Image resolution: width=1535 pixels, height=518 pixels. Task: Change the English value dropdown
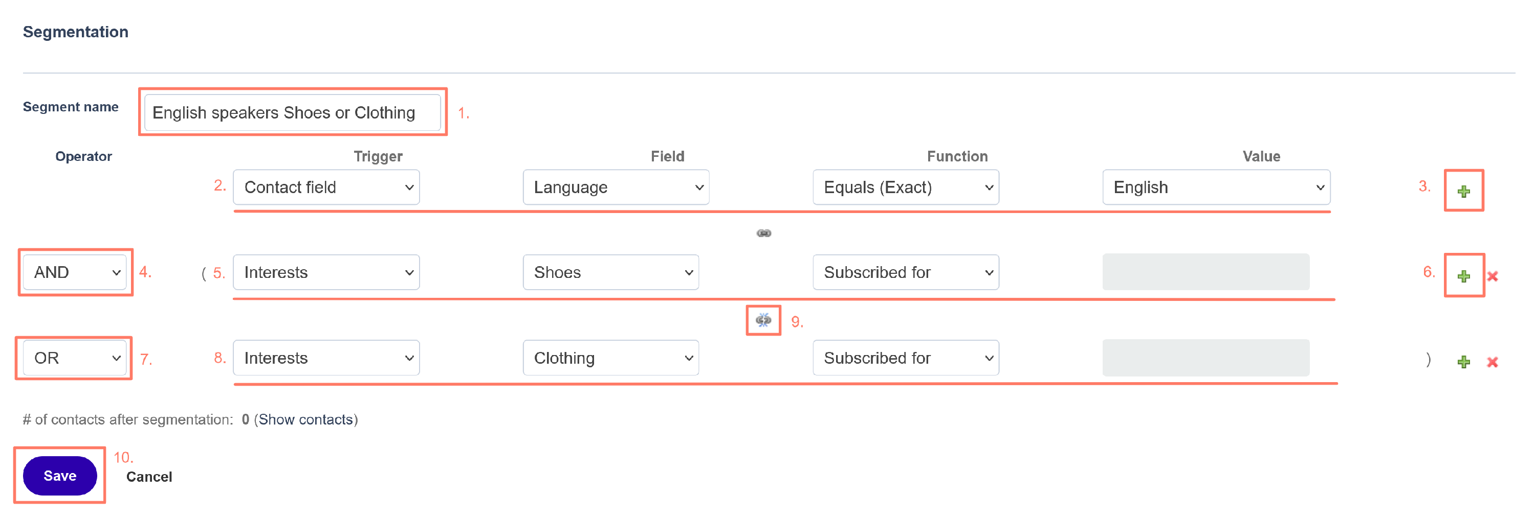(1216, 187)
